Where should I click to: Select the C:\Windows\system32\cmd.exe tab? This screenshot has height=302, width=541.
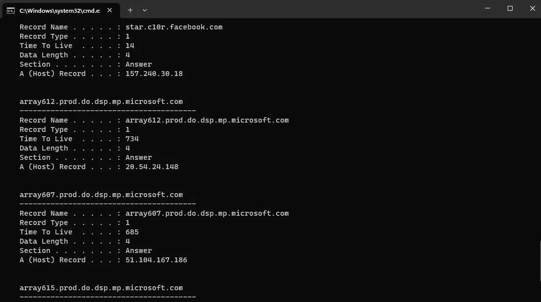(61, 10)
